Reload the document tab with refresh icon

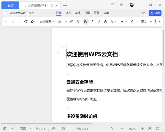(52, 5)
